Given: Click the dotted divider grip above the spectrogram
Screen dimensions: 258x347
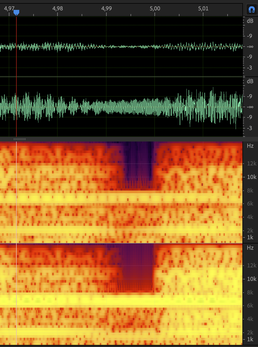Looking at the screenshot, I should [20, 139].
